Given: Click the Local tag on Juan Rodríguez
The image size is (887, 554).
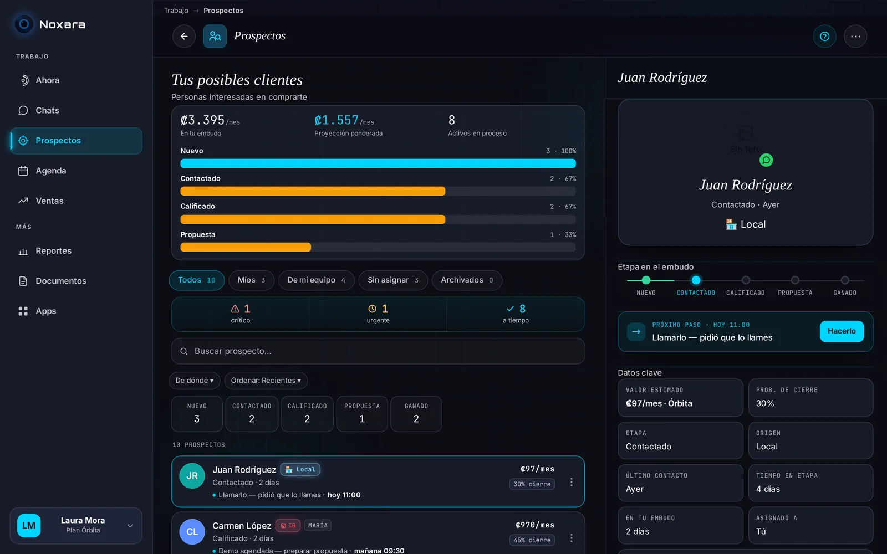Looking at the screenshot, I should click(x=300, y=469).
